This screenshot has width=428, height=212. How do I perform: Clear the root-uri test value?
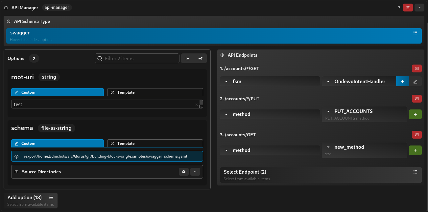pyautogui.click(x=197, y=105)
